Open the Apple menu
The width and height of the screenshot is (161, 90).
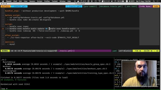(x=3, y=1)
